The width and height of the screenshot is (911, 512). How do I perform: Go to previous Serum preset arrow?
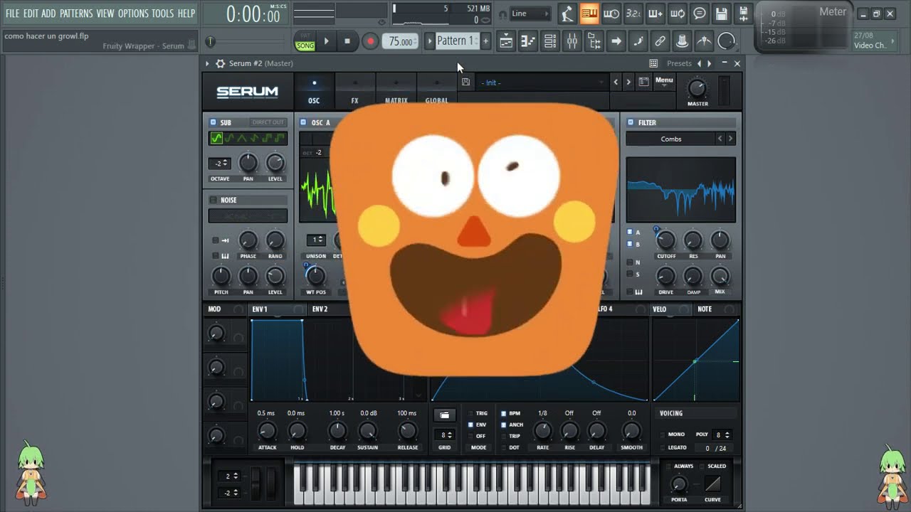(x=616, y=82)
